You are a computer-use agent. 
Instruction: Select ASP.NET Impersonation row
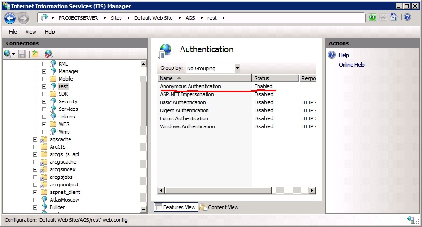click(x=237, y=94)
